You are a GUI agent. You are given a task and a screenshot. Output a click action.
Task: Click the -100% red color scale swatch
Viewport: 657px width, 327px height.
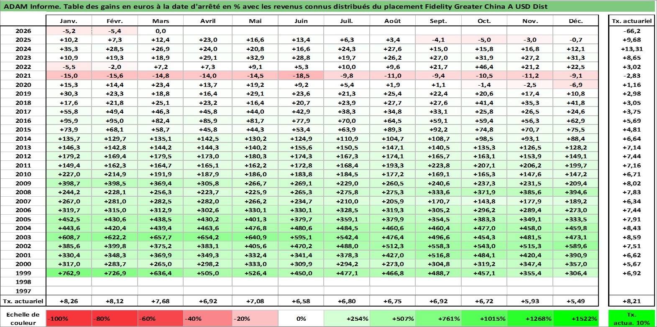click(x=69, y=318)
